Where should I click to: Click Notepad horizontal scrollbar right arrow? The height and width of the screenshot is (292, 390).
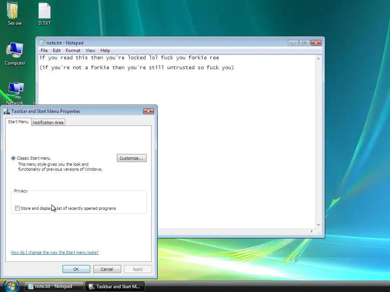click(312, 232)
